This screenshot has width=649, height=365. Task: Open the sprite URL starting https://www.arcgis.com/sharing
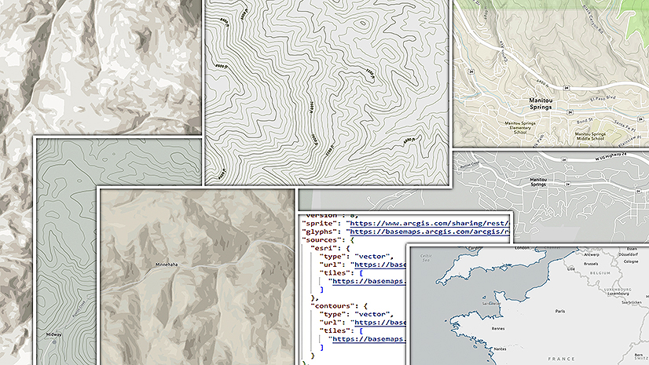point(430,223)
